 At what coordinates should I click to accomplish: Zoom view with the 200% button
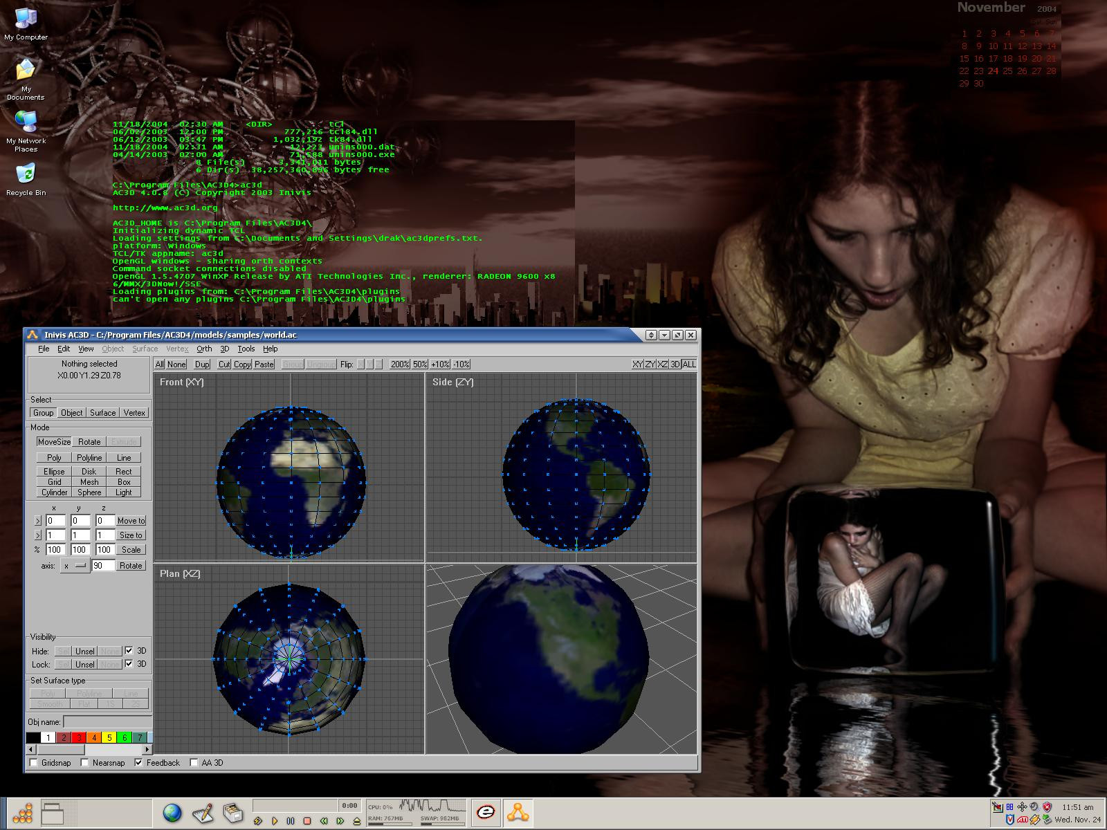400,365
